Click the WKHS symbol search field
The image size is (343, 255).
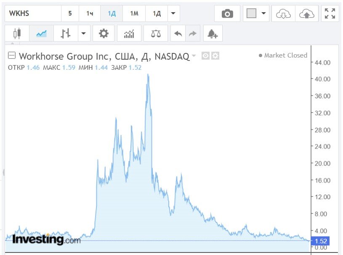pyautogui.click(x=33, y=13)
